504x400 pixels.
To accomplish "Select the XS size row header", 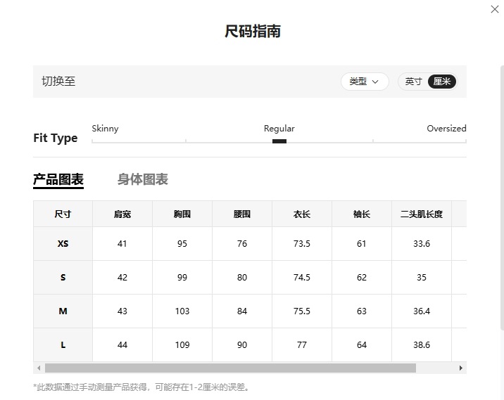I will pyautogui.click(x=63, y=244).
